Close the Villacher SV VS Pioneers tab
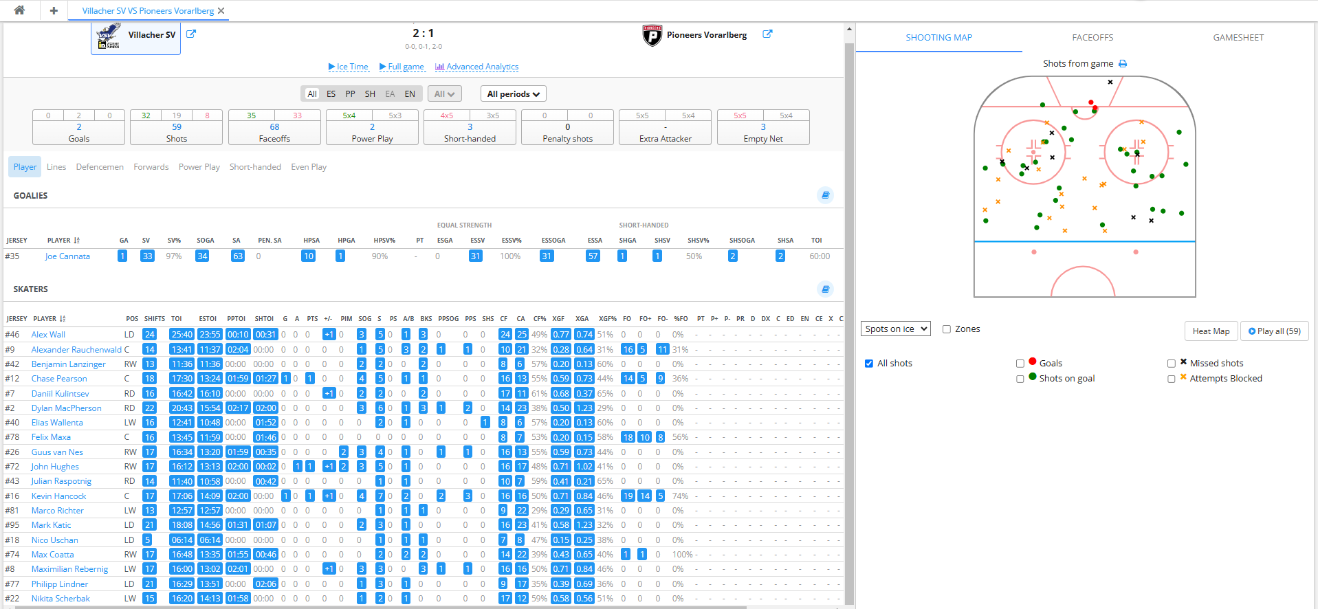Viewport: 1318px width, 609px height. click(221, 11)
